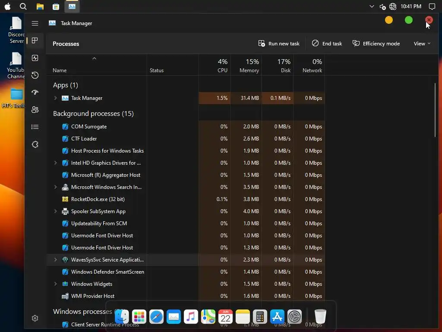
Task: Click the Spooler SubSystem printer icon
Action: [x=65, y=211]
